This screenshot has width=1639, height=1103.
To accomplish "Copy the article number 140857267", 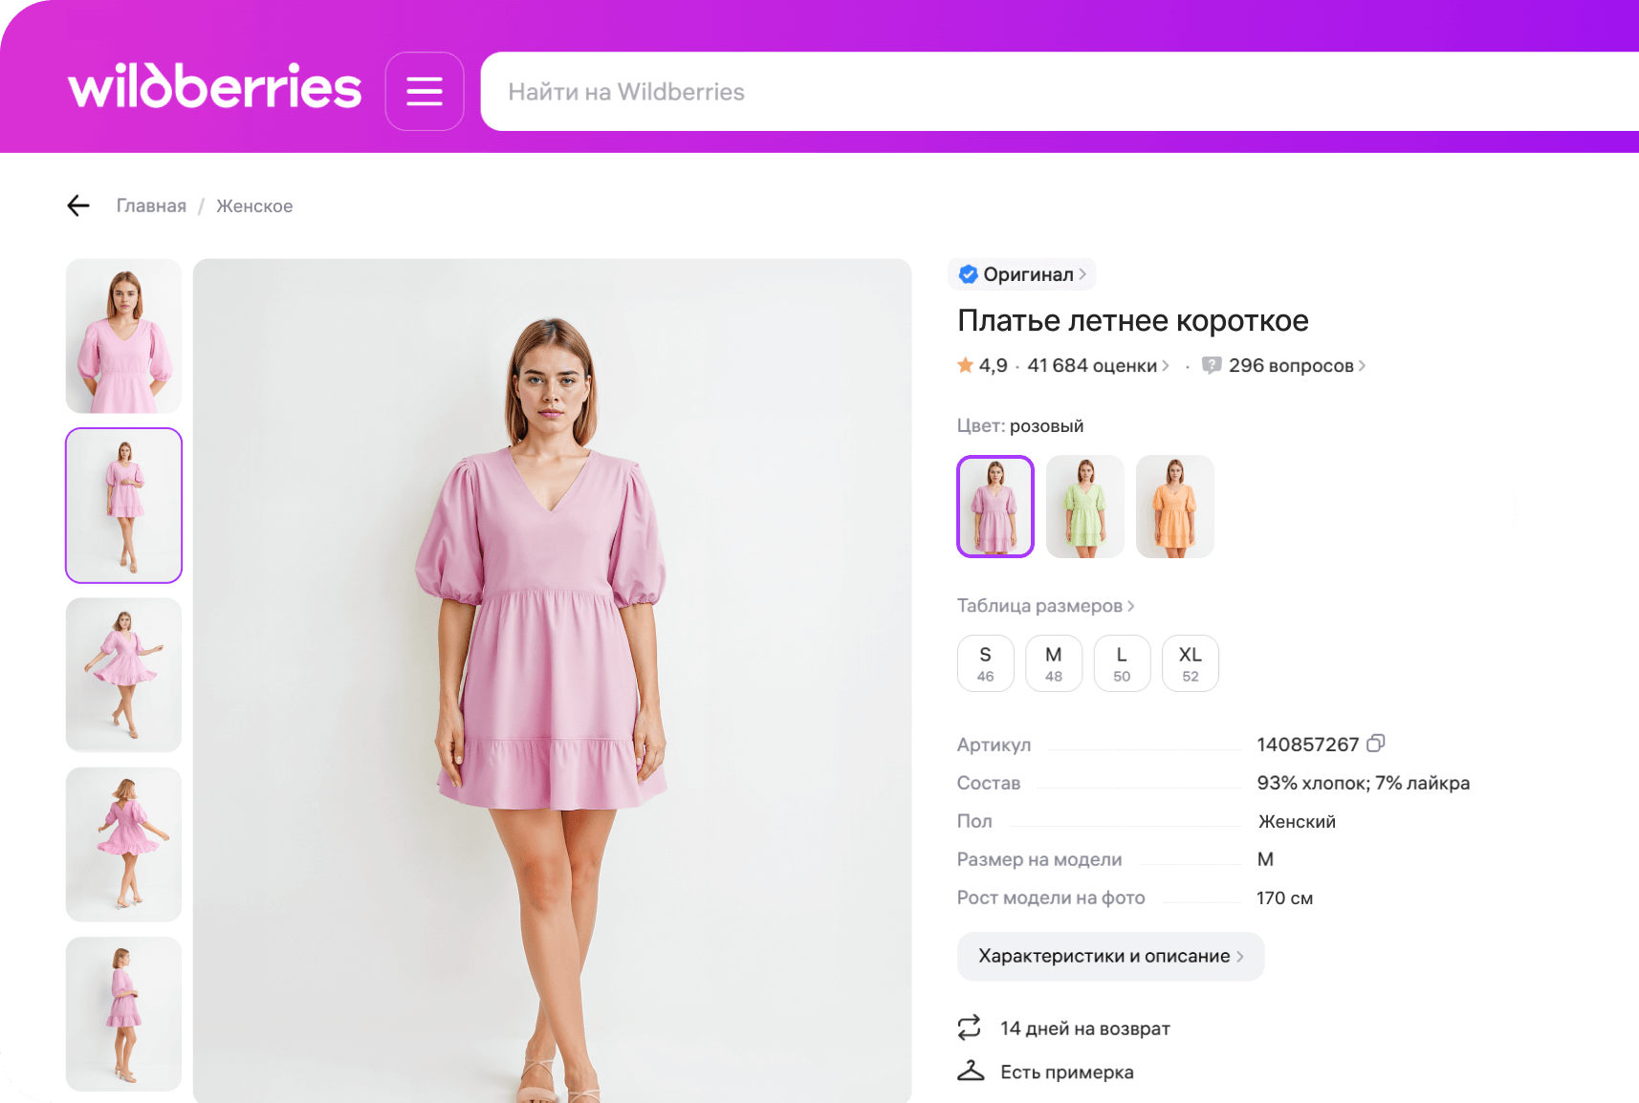I will coord(1376,743).
